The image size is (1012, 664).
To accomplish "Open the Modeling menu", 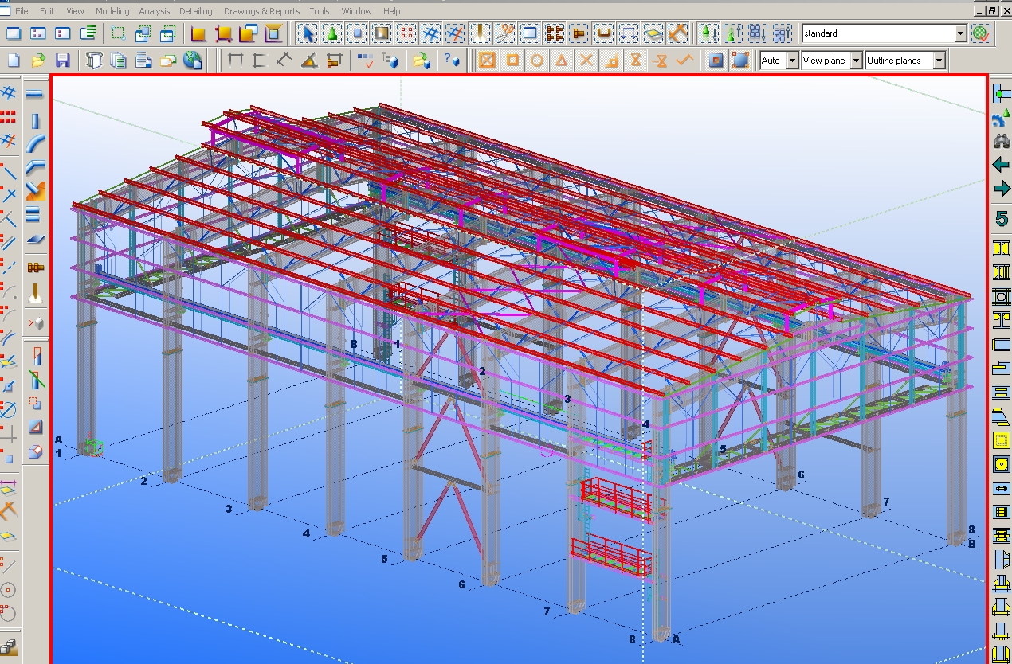I will pyautogui.click(x=112, y=11).
